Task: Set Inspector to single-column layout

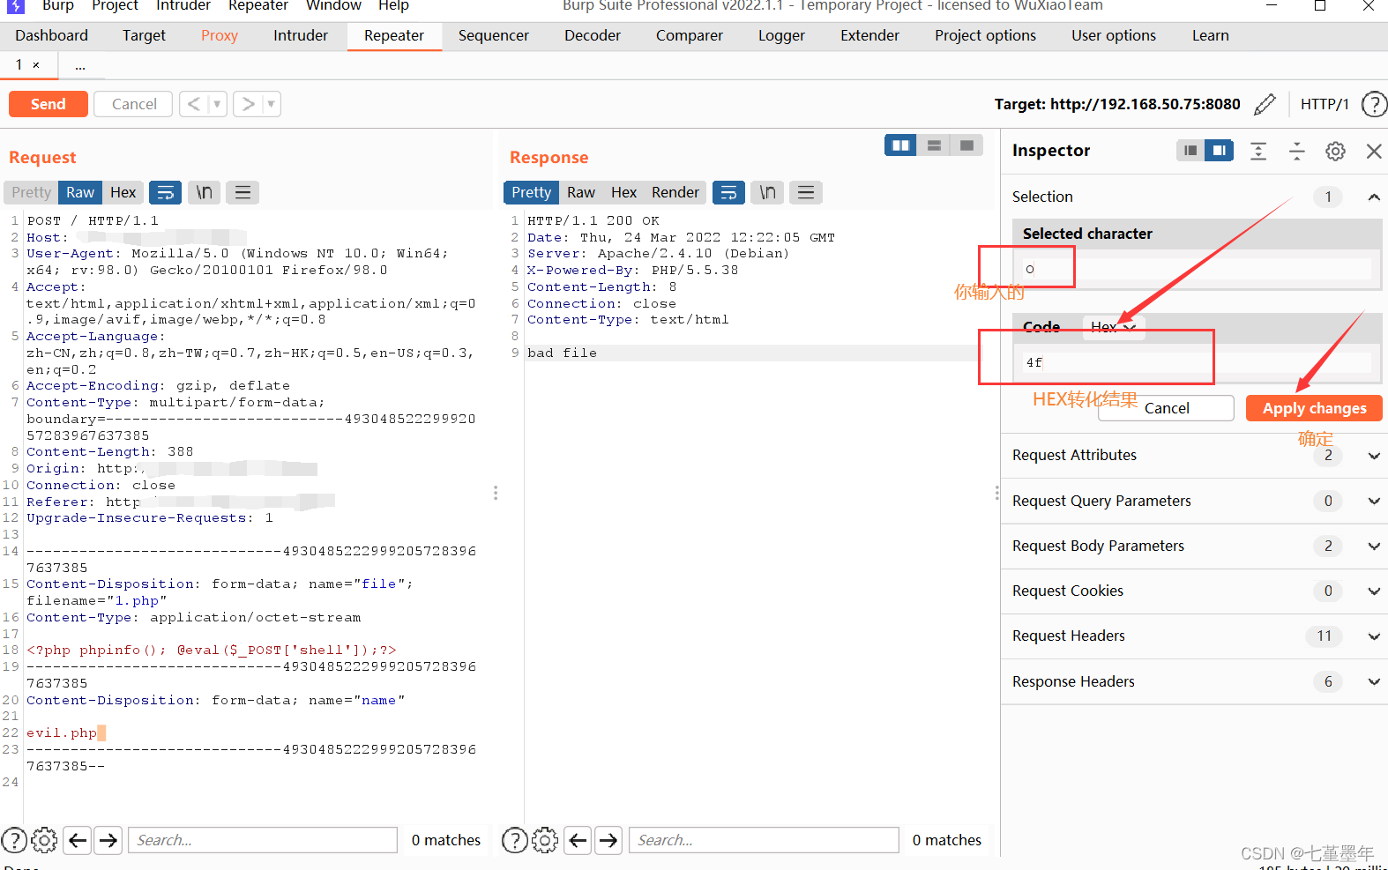Action: pyautogui.click(x=1190, y=151)
